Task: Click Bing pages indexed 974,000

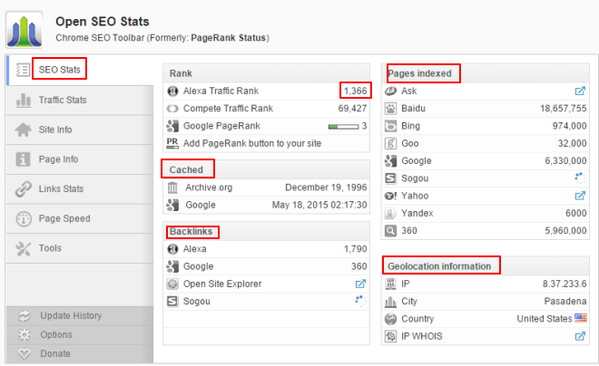Action: pos(569,126)
